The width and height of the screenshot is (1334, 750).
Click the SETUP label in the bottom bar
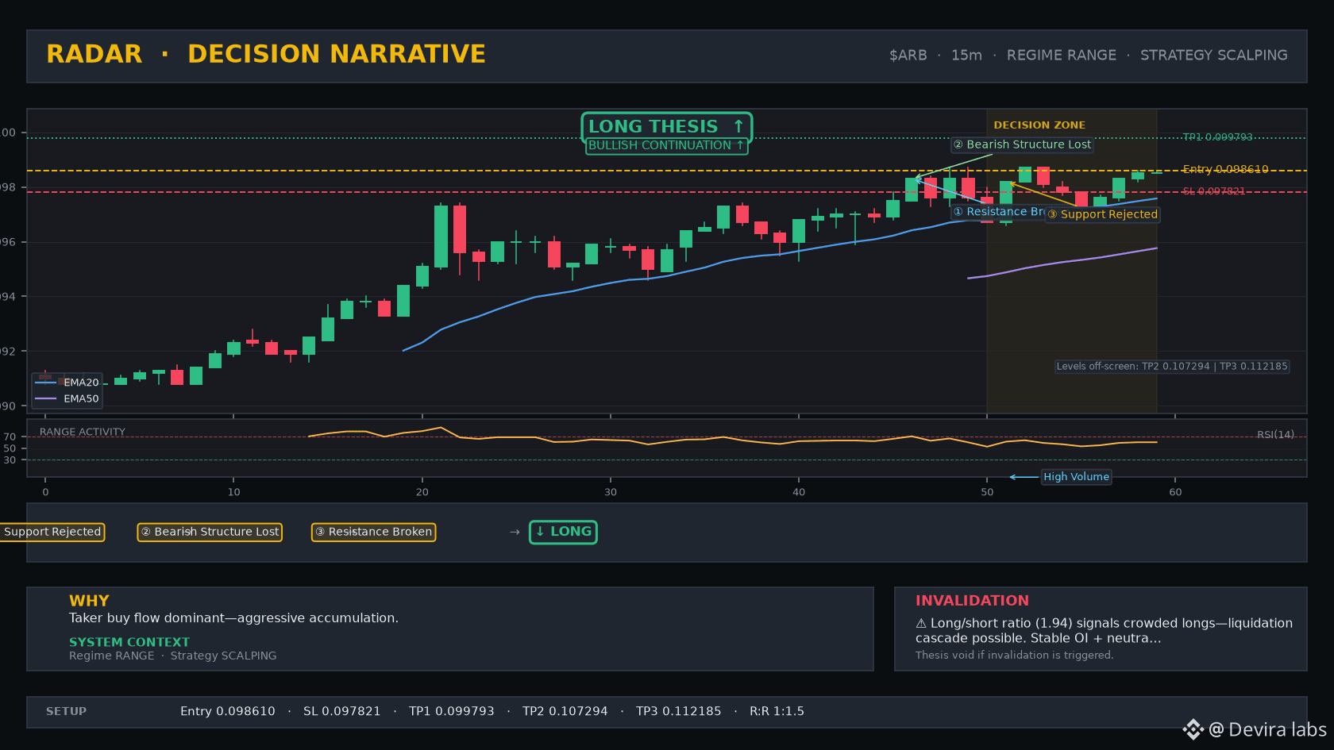click(x=66, y=711)
